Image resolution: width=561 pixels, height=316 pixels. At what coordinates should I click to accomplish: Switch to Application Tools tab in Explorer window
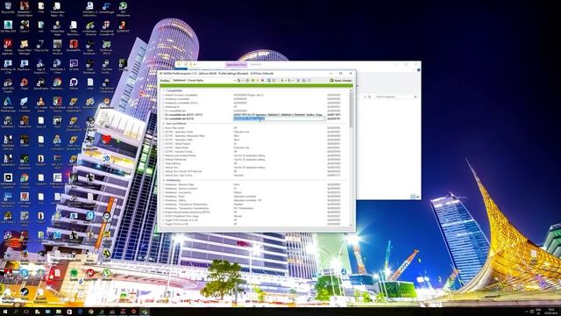tap(236, 64)
